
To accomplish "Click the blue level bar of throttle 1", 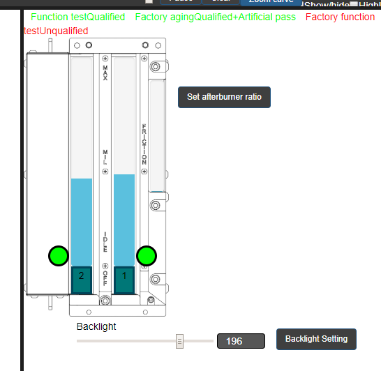I will tap(124, 220).
